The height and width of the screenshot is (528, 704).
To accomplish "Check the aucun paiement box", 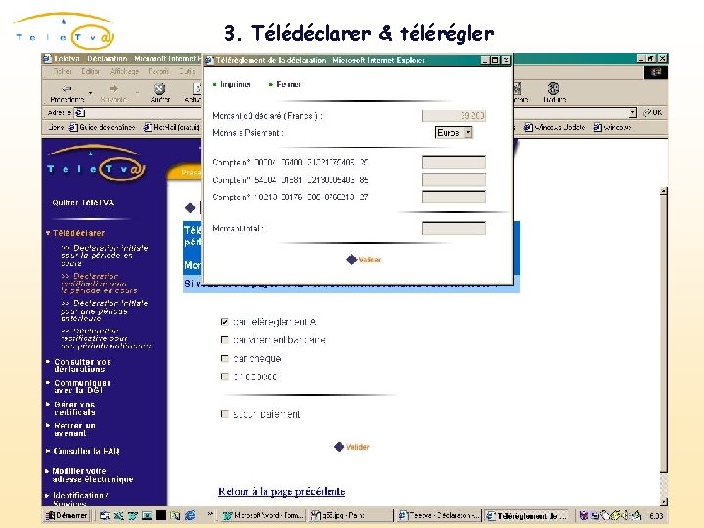I will point(225,414).
